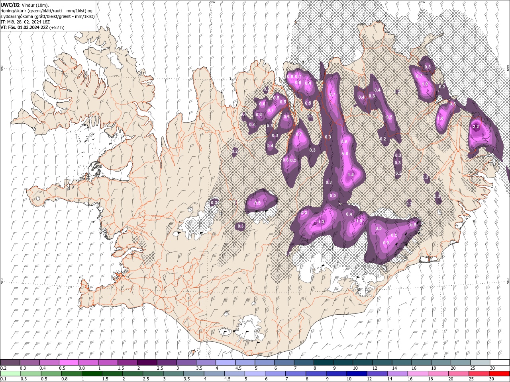The width and height of the screenshot is (510, 382).
Task: Click the 'rigning/skúrir (grænt/blátt/rautt' description line
Action: click(47, 10)
